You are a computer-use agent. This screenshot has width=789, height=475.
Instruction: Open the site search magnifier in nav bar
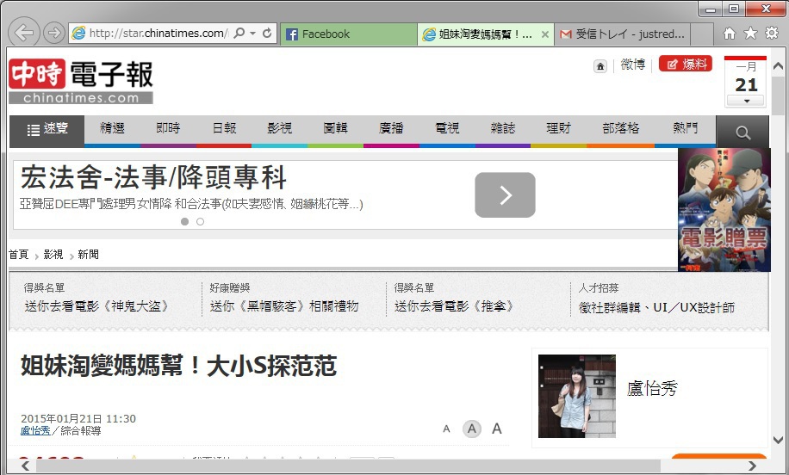tap(742, 133)
